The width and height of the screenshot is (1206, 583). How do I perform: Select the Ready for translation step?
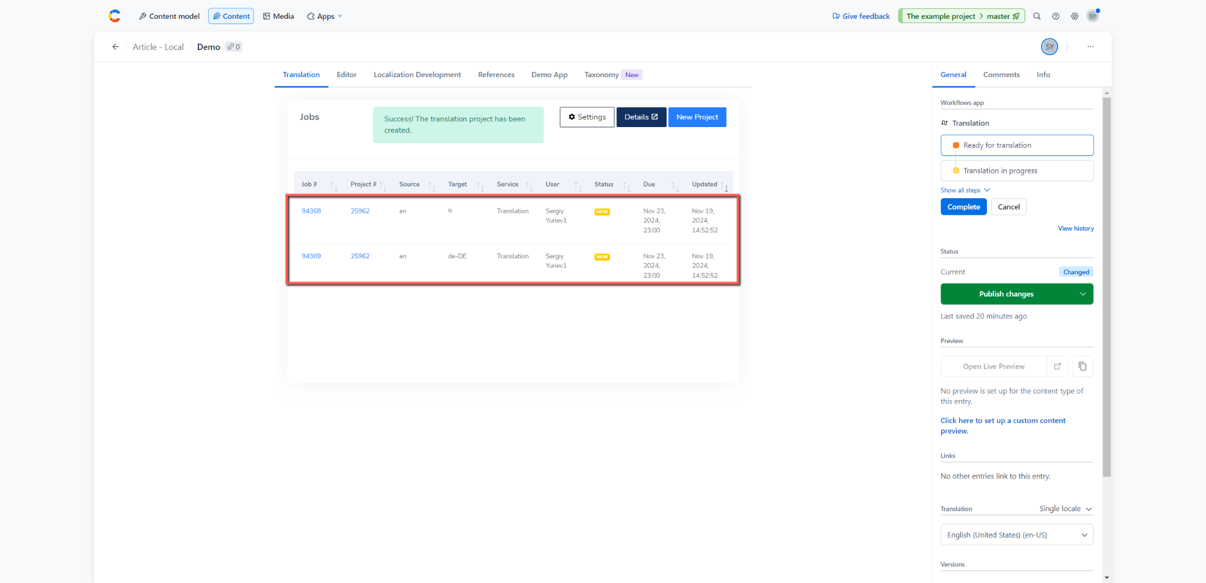point(1017,145)
